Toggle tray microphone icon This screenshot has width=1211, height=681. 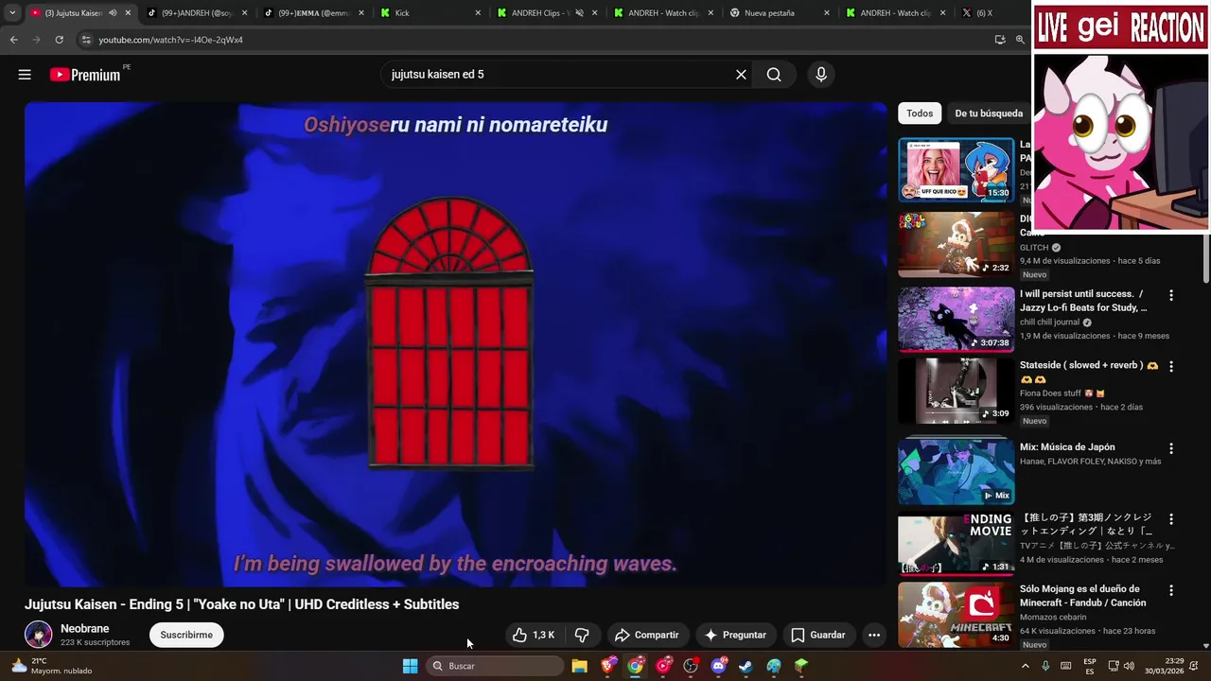coord(1045,666)
